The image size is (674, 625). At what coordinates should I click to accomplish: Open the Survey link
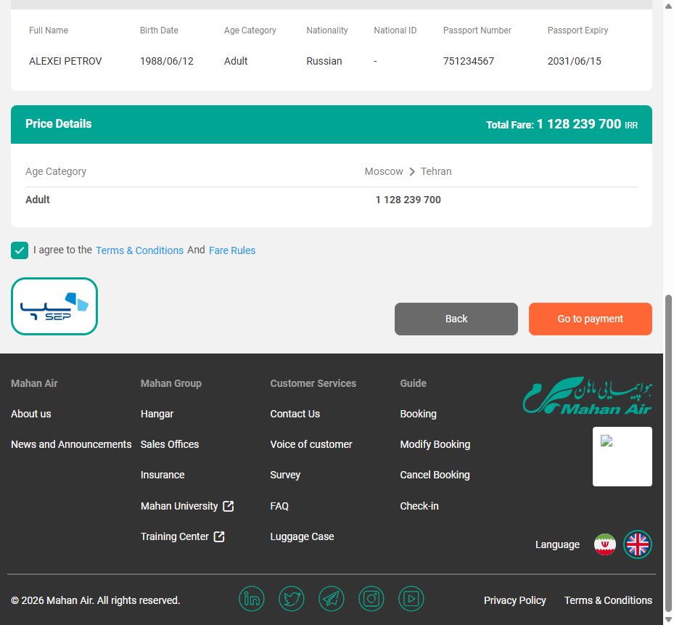pos(285,475)
